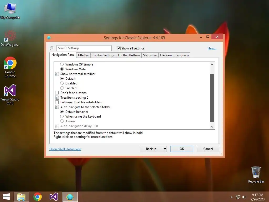The width and height of the screenshot is (269, 202).
Task: Open File Explorer from the taskbar
Action: click(x=21, y=197)
